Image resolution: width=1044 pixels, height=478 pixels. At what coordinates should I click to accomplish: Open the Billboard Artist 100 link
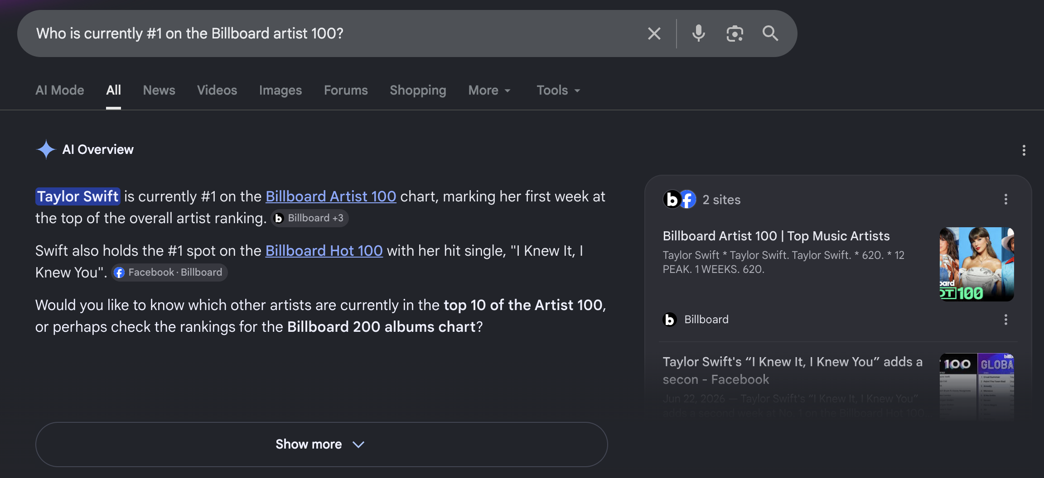[x=331, y=196]
